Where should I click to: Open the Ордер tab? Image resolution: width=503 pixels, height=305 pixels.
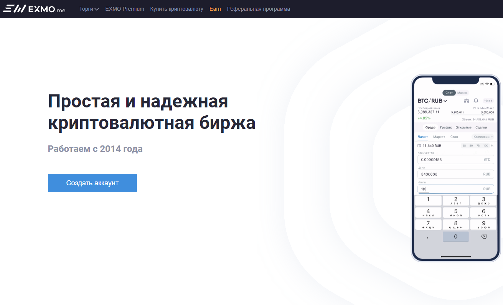[x=430, y=127]
